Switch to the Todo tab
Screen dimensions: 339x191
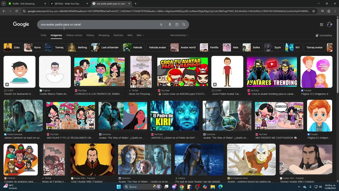coord(43,35)
